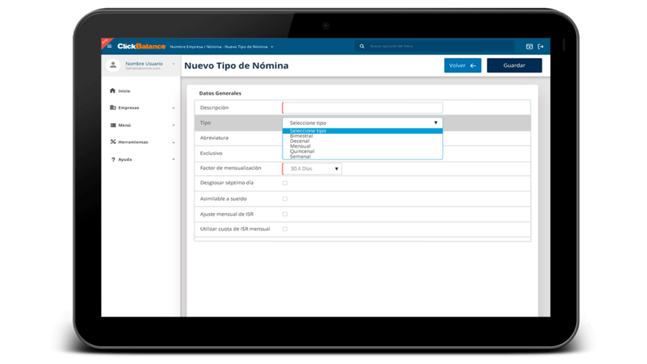Choose Mensual in the Tipo list
The height and width of the screenshot is (364, 647).
300,146
